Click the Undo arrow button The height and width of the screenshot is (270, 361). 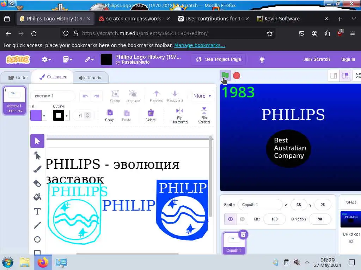coord(85,96)
